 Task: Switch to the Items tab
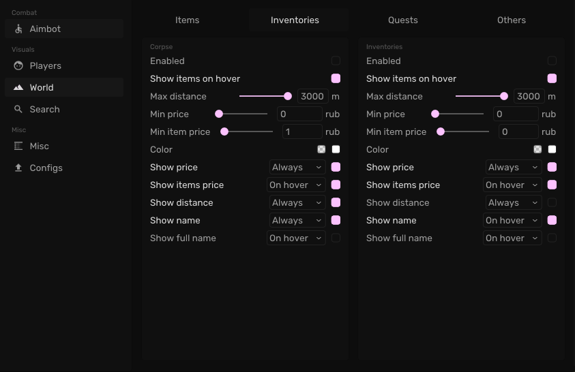[x=187, y=20]
